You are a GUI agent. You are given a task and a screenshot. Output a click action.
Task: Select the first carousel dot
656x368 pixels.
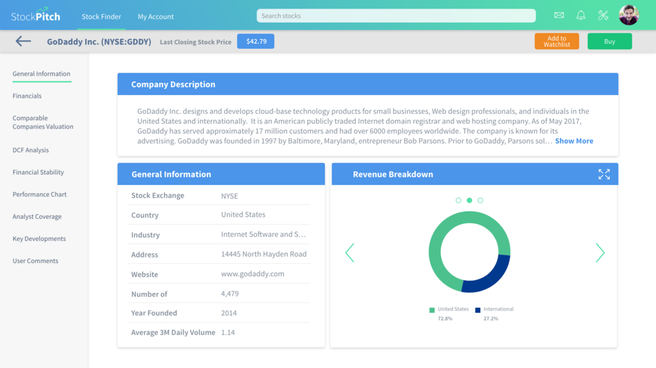tap(458, 200)
